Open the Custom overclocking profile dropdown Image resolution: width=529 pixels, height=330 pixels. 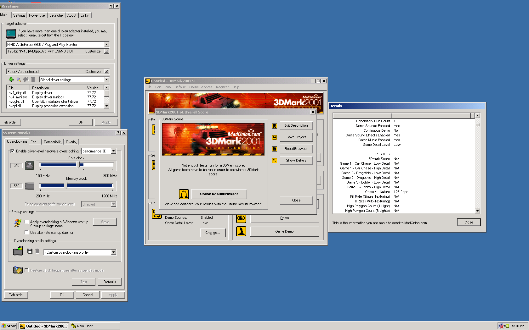click(x=113, y=252)
